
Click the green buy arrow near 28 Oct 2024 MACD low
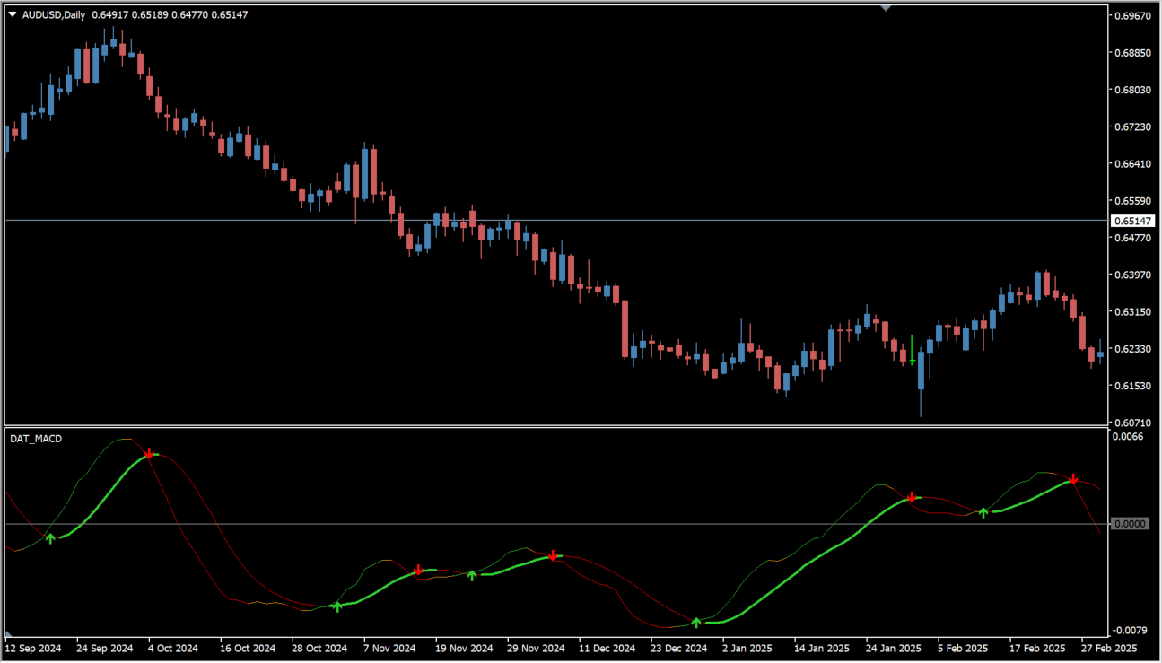click(337, 606)
